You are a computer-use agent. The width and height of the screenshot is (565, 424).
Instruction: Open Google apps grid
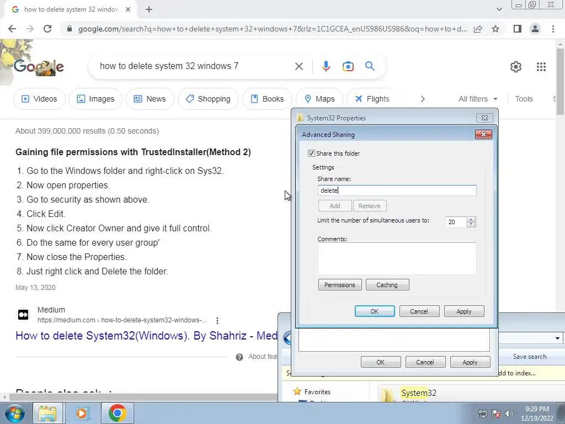click(x=541, y=67)
